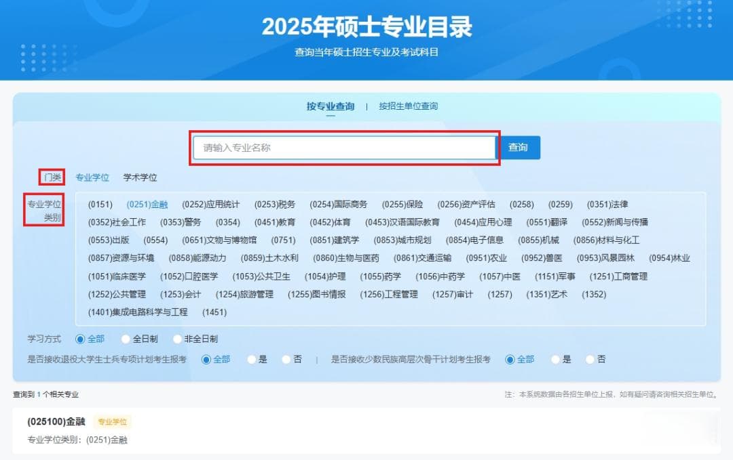Viewport: 733px width, 460px height.
Task: Select 是 for 退役大学生士兵专项计划
Action: tap(257, 359)
